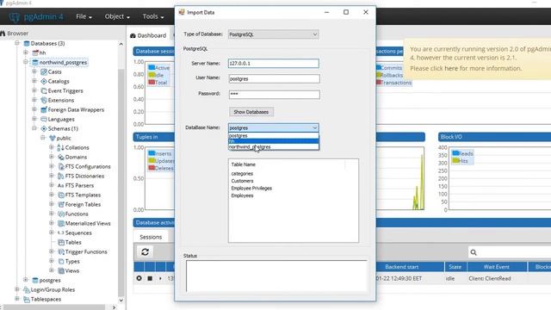
Task: Expand the postgres database node in tree
Action: point(26,280)
